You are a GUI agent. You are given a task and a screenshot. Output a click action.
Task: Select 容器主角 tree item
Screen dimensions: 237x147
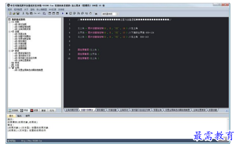click(x=22, y=34)
